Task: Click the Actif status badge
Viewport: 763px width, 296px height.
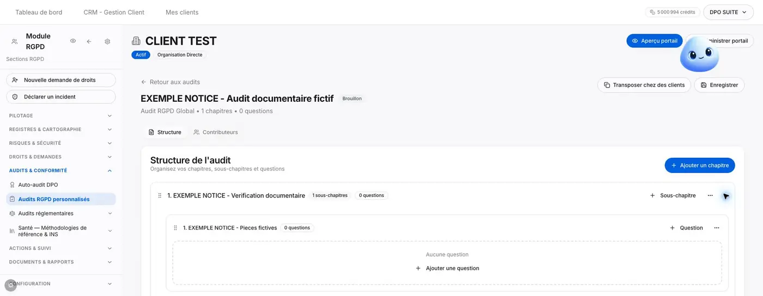Action: point(141,55)
